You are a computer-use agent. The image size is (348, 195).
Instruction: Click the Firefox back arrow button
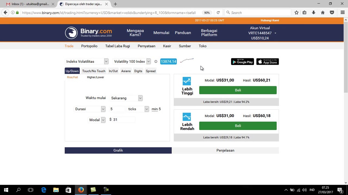click(x=5, y=12)
